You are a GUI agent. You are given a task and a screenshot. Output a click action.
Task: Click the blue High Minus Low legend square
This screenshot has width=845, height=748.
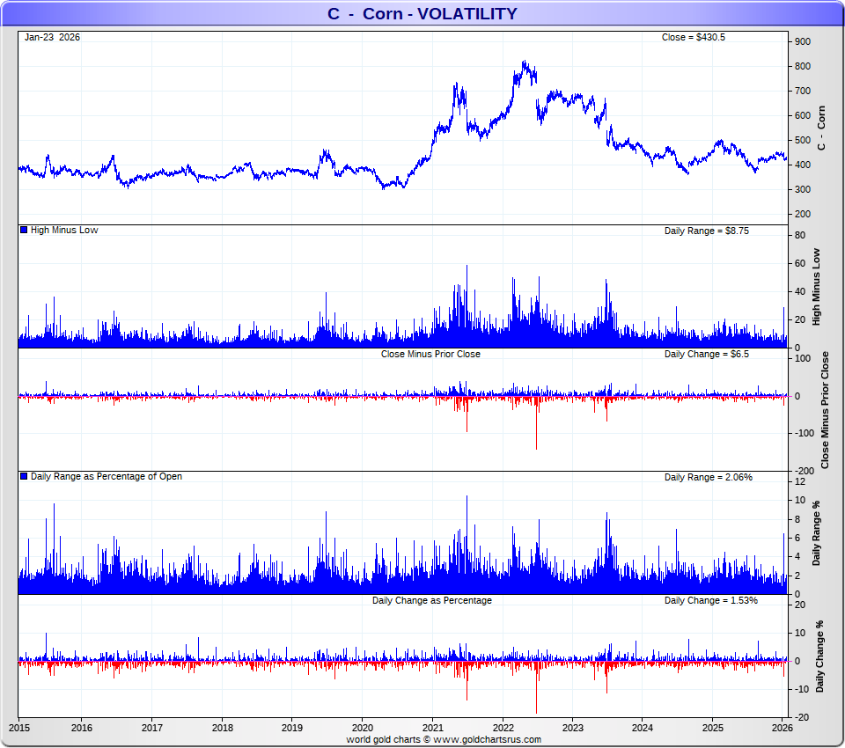[24, 230]
